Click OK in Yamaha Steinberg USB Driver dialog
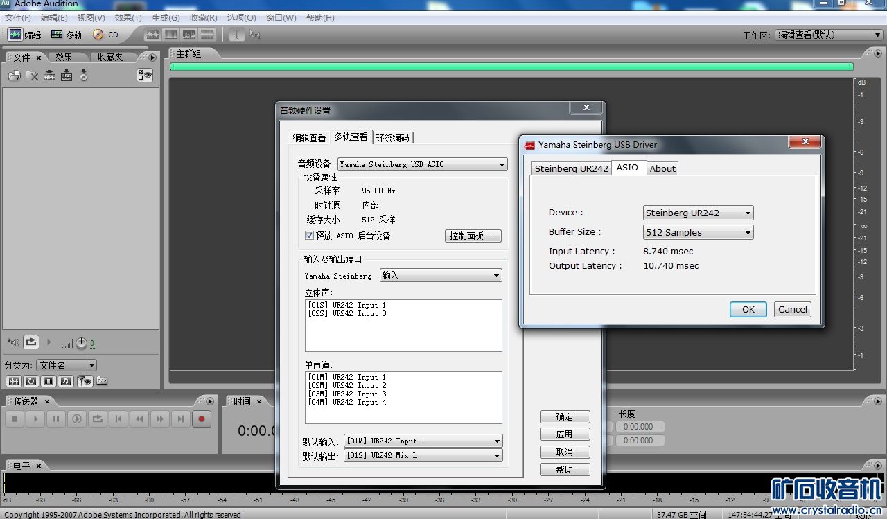 pyautogui.click(x=748, y=310)
